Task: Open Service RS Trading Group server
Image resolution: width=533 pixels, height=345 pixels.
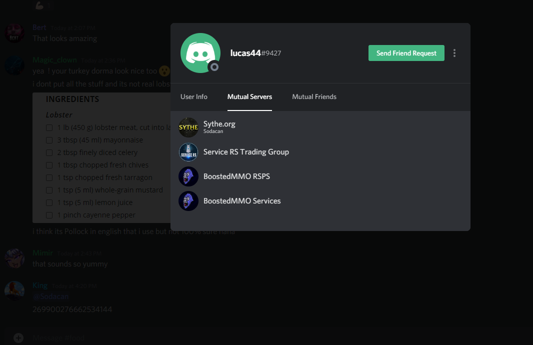Action: [x=320, y=152]
